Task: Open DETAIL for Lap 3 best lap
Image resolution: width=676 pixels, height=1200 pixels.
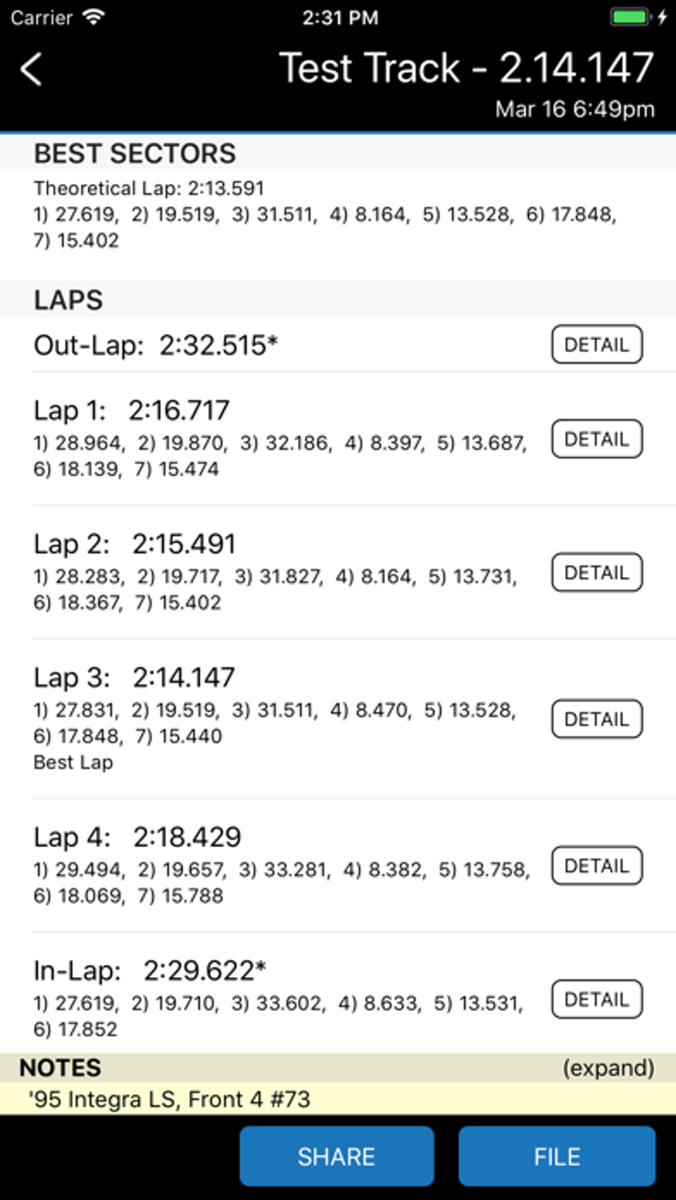Action: (x=596, y=719)
